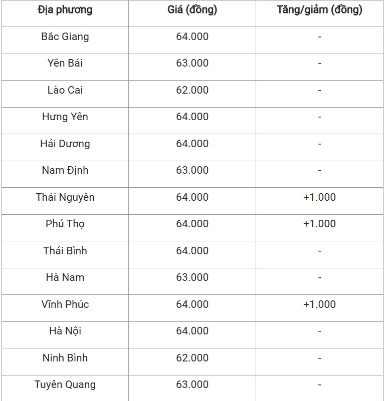Select the Tuyên Quang location cell
The width and height of the screenshot is (384, 401).
(65, 384)
